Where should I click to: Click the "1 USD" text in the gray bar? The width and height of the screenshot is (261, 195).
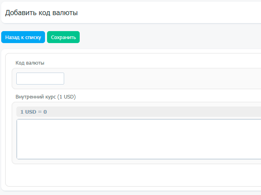pos(28,112)
